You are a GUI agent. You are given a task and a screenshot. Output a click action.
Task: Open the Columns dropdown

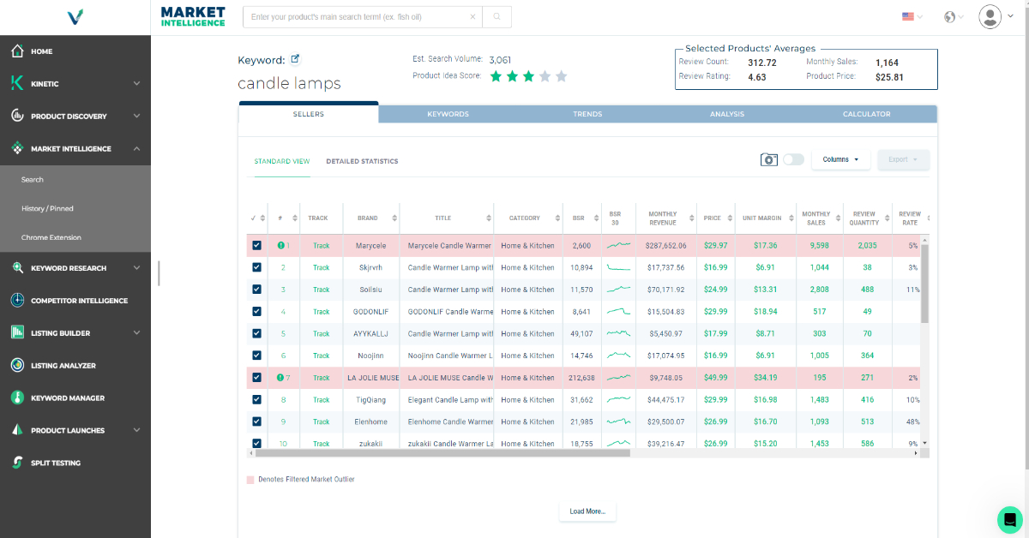840,159
